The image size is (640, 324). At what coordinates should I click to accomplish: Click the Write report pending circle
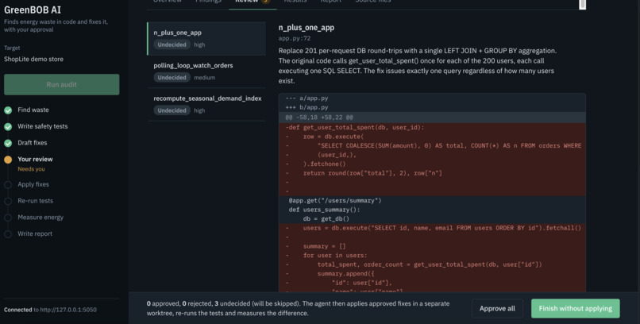pyautogui.click(x=8, y=233)
